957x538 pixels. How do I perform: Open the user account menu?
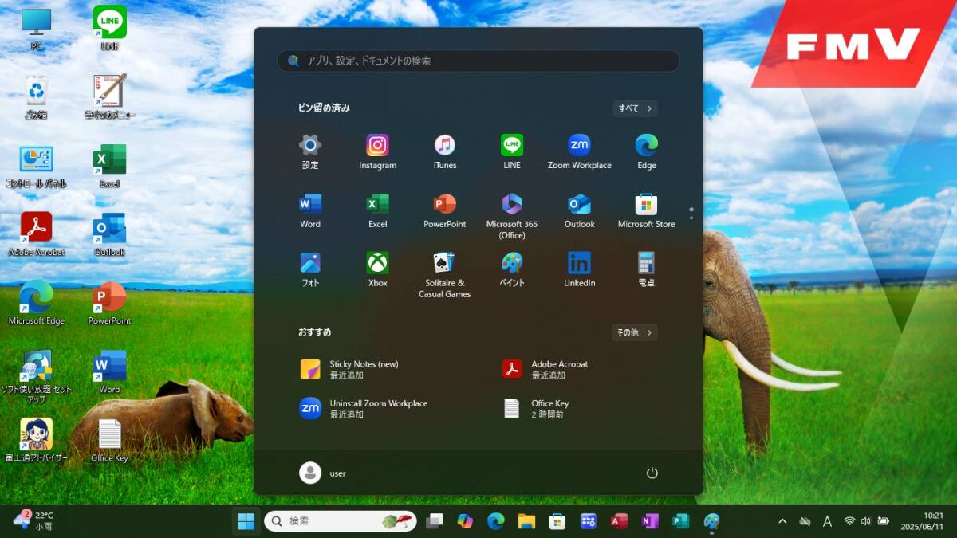pos(322,473)
